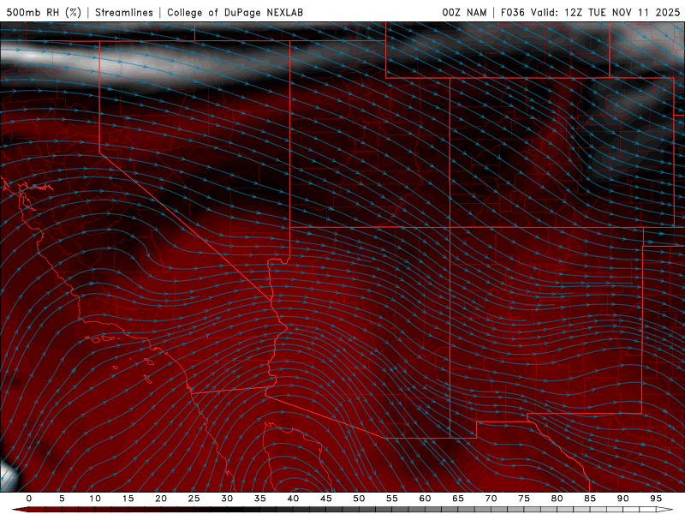Click the color scale label "30"
The width and height of the screenshot is (685, 514).
point(227,499)
